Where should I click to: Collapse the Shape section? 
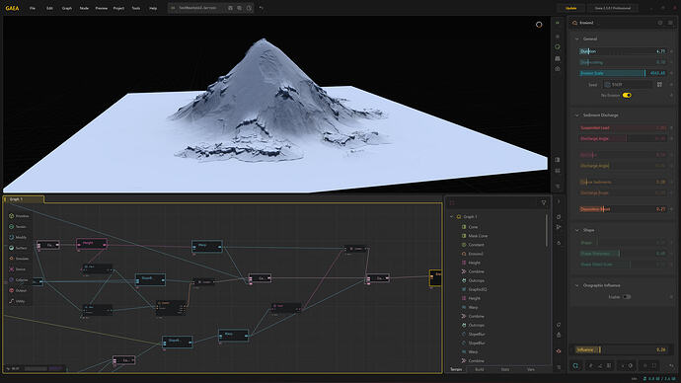[x=577, y=230]
